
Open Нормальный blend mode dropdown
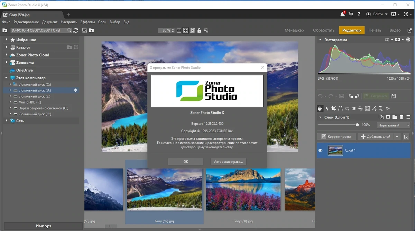point(393,125)
